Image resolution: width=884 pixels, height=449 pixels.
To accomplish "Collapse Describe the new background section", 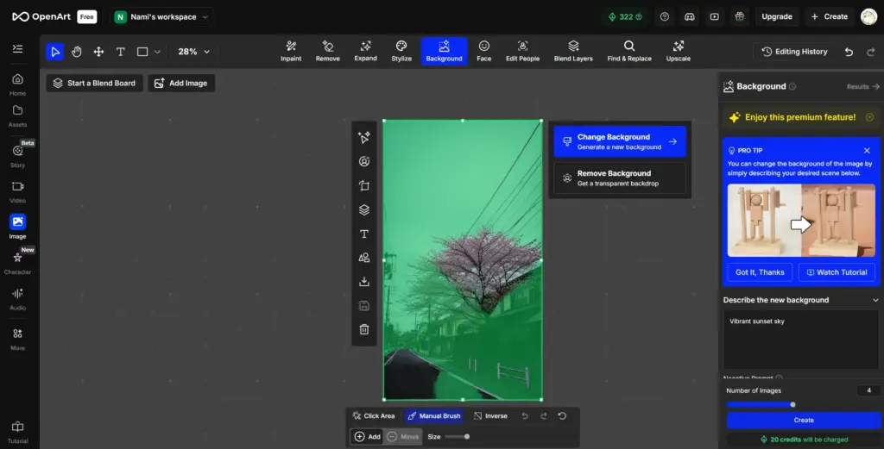I will point(875,300).
